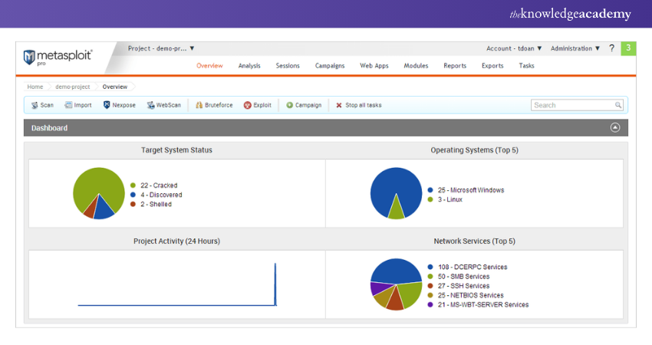
Task: Click the green 22 - Cracked legend dot
Action: (x=133, y=186)
